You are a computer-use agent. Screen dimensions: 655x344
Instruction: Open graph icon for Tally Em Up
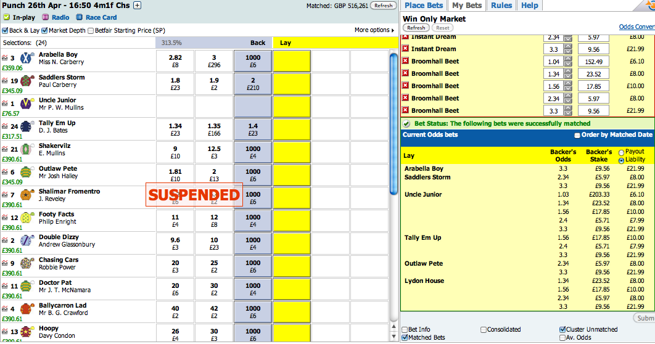tap(4, 126)
